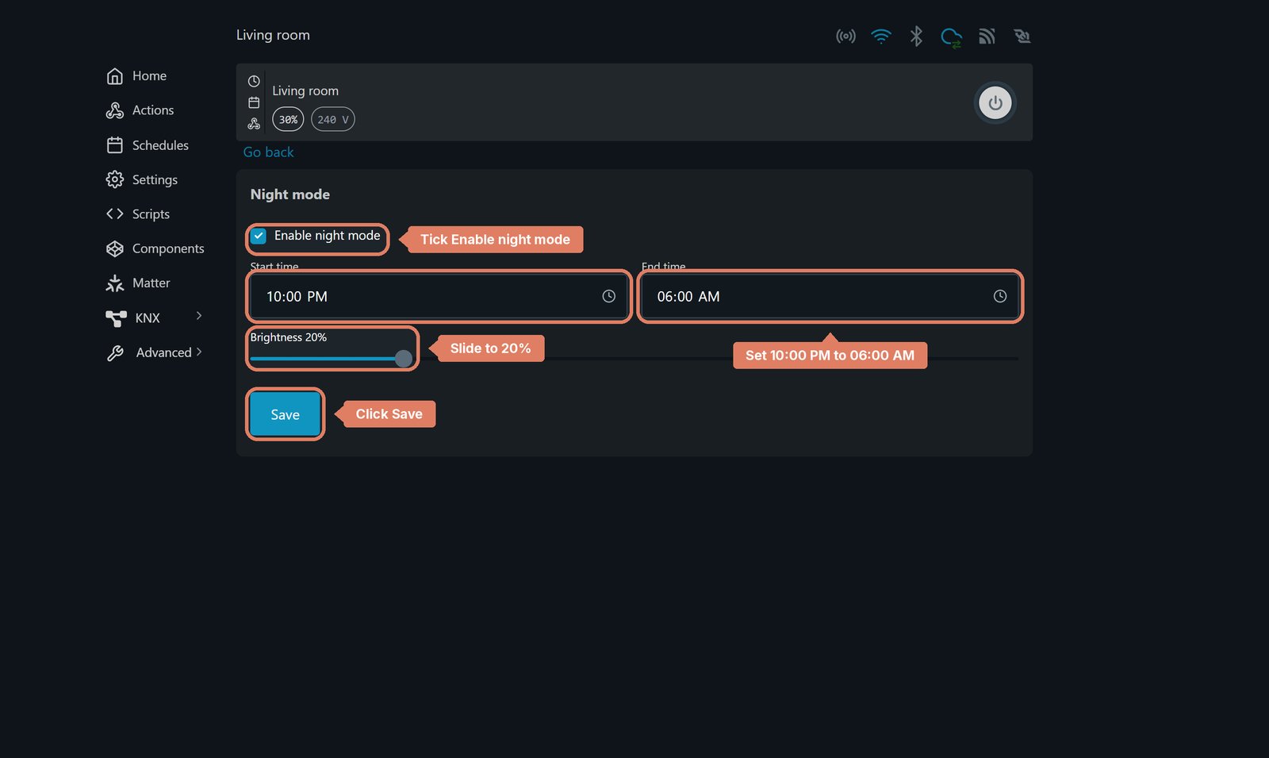Screen dimensions: 1269x758
Task: Click the webhook icon on device card
Action: [x=254, y=124]
